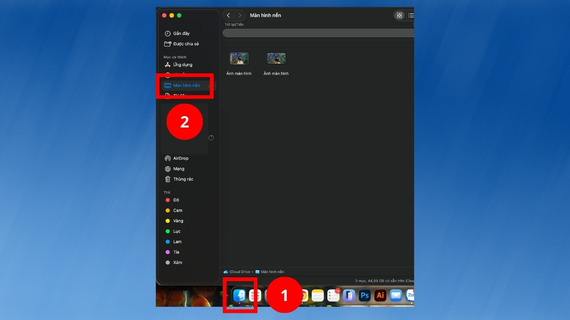Open the Reminders app in the Dock
570x320 pixels.
tap(334, 295)
